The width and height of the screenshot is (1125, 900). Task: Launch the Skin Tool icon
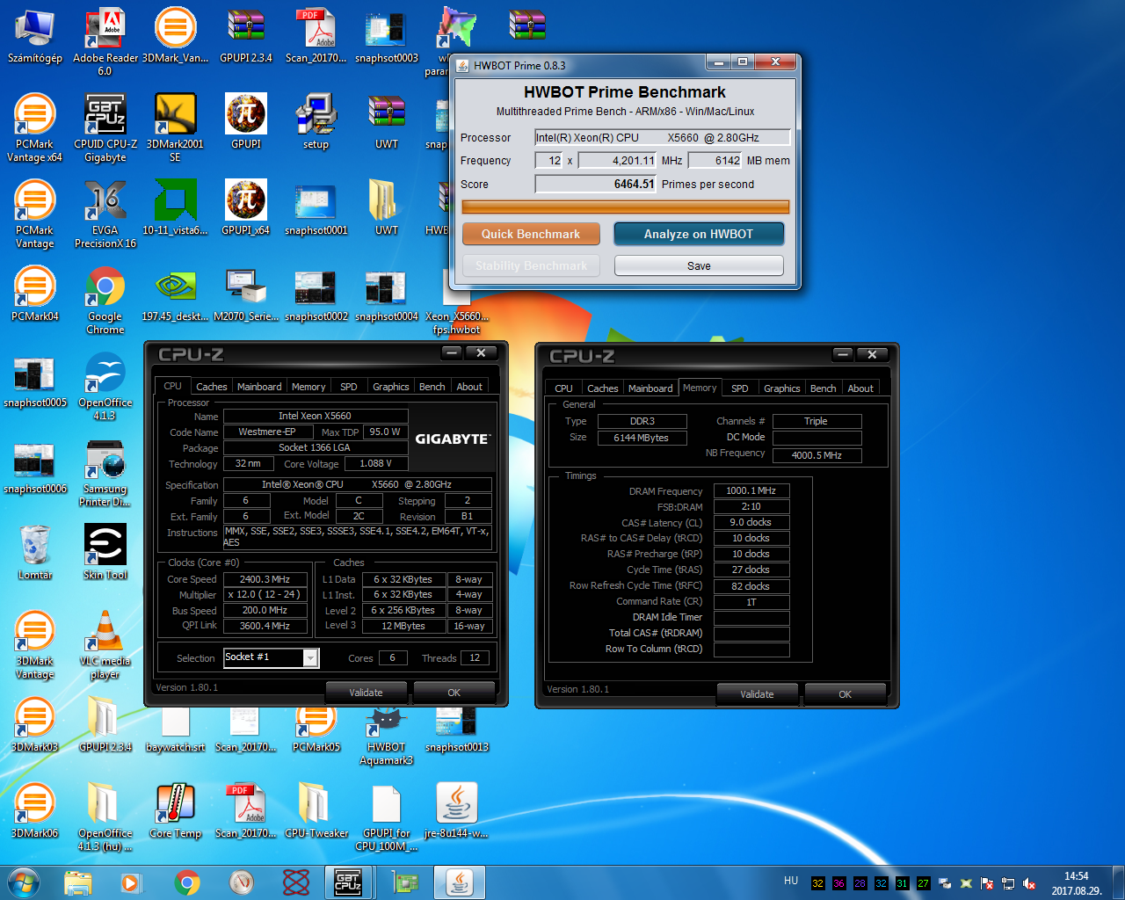pyautogui.click(x=105, y=551)
